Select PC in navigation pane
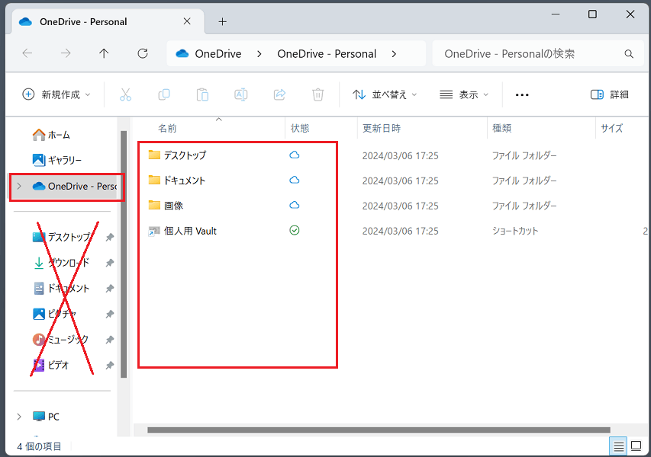 pyautogui.click(x=46, y=417)
